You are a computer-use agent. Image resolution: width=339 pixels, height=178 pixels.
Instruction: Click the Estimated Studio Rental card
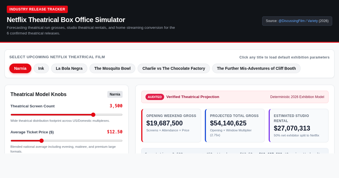pos(299,125)
